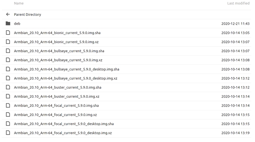
Task: Click file icon for bullseye_current_5.9.0_desktop.img.xz
Action: tap(8, 78)
